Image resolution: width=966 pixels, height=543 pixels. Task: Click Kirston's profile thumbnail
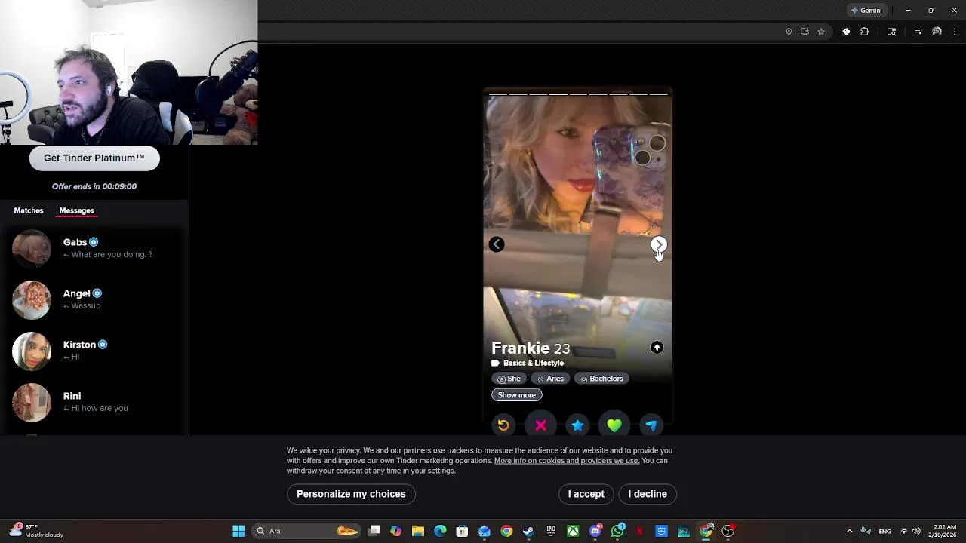point(32,351)
